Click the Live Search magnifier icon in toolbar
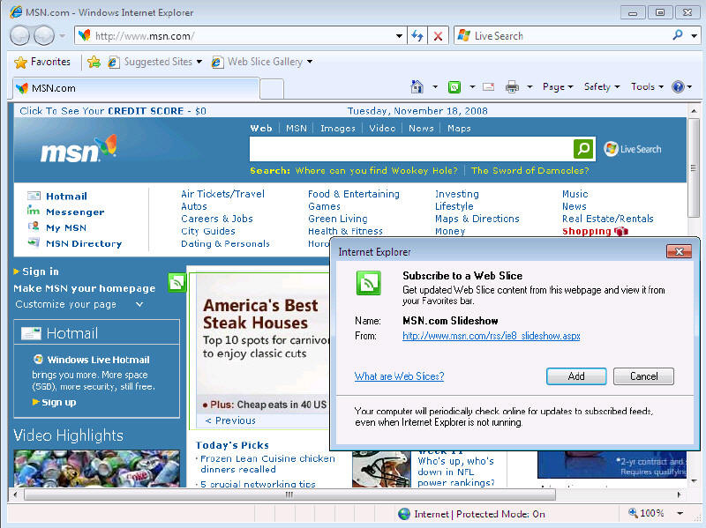This screenshot has height=528, width=706. (x=677, y=35)
